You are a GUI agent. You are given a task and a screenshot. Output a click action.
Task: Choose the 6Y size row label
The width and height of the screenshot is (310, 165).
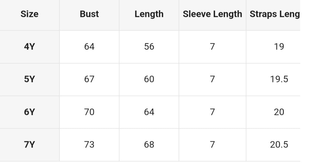click(29, 112)
